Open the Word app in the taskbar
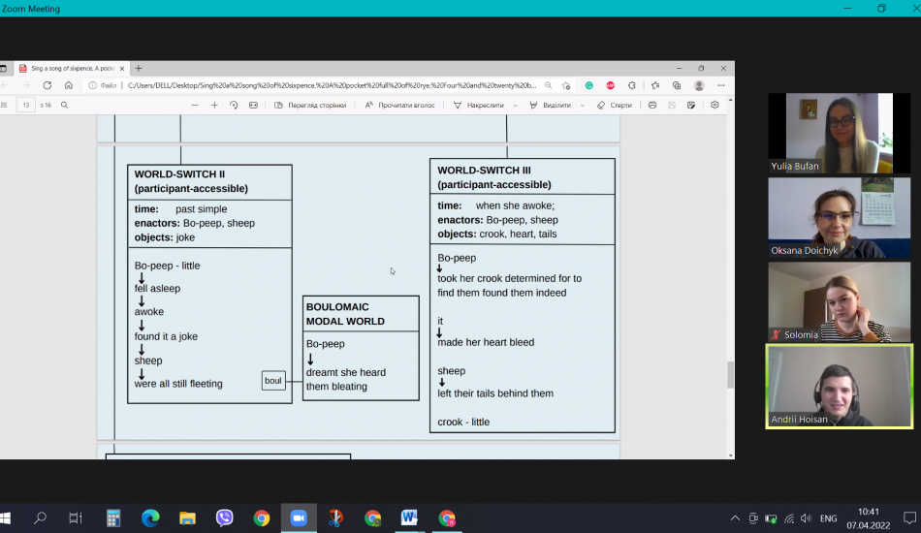Screen dimensions: 921x533 pos(409,518)
